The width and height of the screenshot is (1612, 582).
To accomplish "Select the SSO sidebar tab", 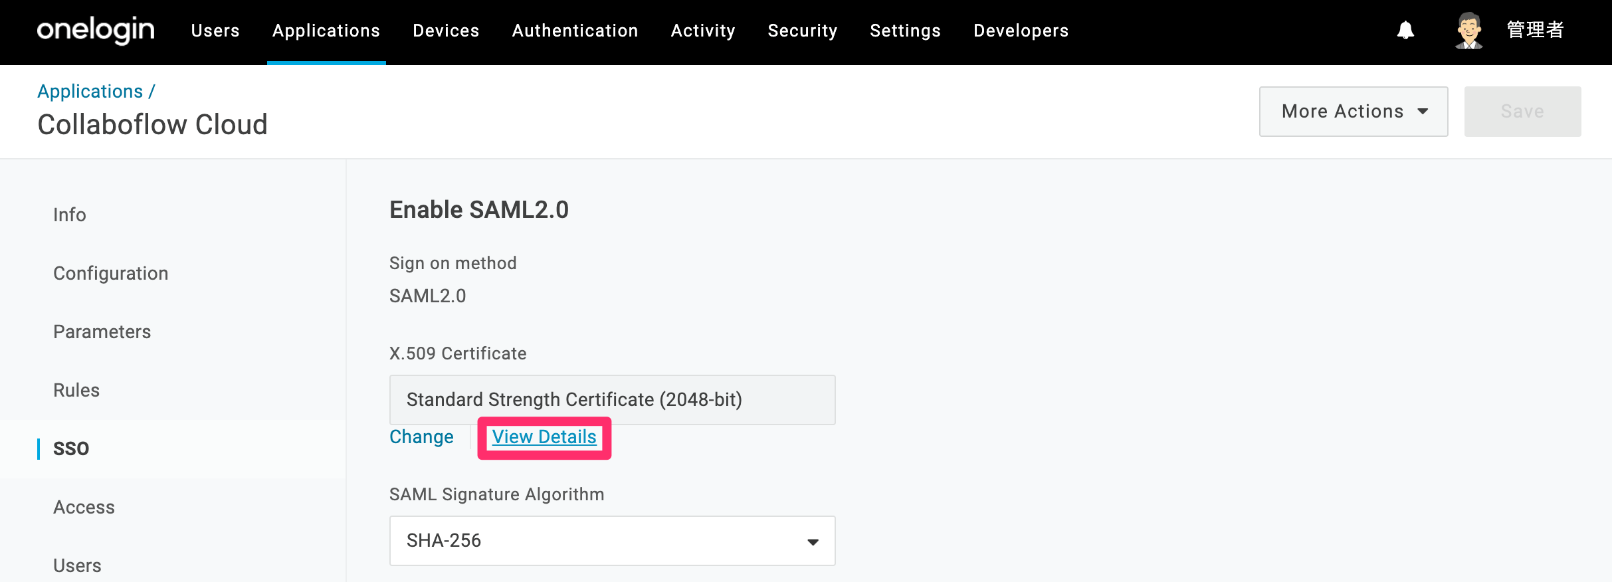I will pyautogui.click(x=71, y=448).
